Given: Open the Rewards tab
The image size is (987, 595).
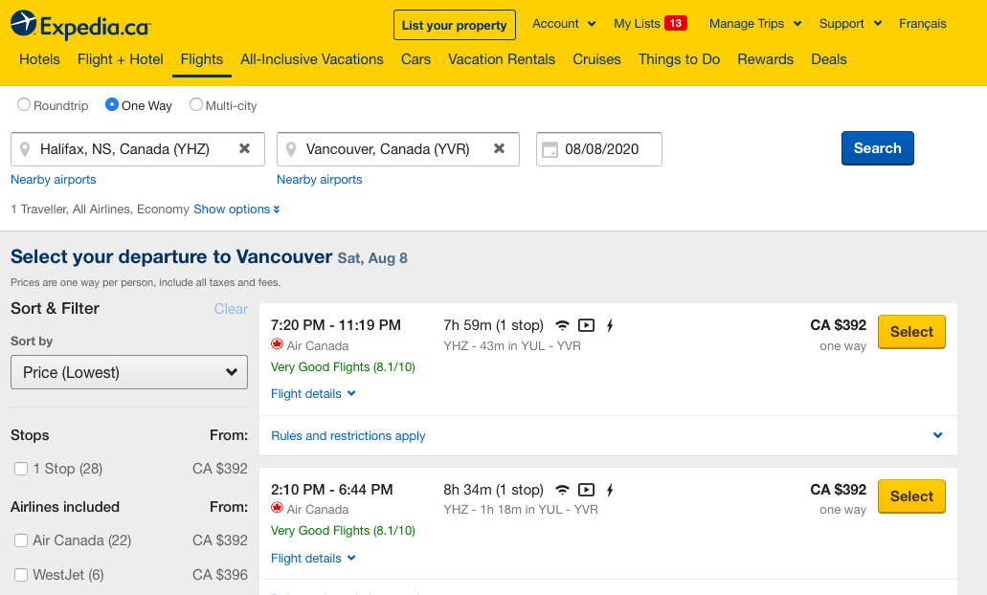Looking at the screenshot, I should click(x=766, y=59).
